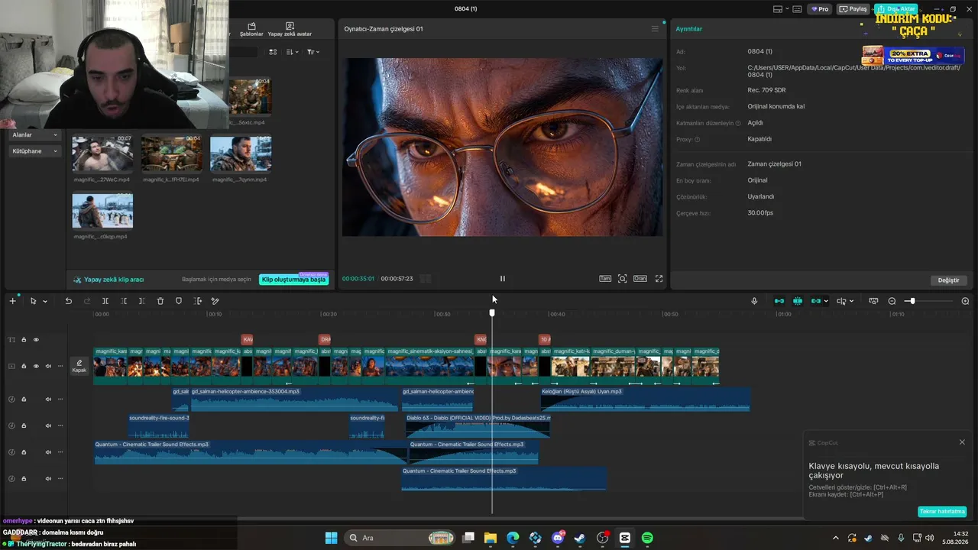Image resolution: width=978 pixels, height=550 pixels.
Task: Click the KAV marker on the timeline
Action: tap(247, 339)
